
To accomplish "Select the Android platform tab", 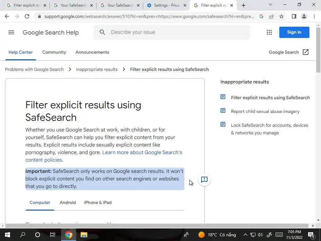I will tap(68, 202).
